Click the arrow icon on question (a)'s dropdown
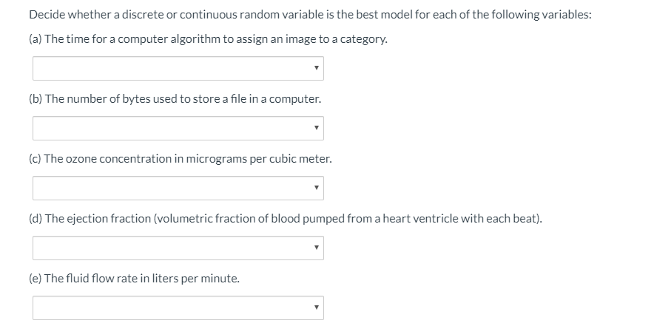654x326 pixels. pos(316,69)
